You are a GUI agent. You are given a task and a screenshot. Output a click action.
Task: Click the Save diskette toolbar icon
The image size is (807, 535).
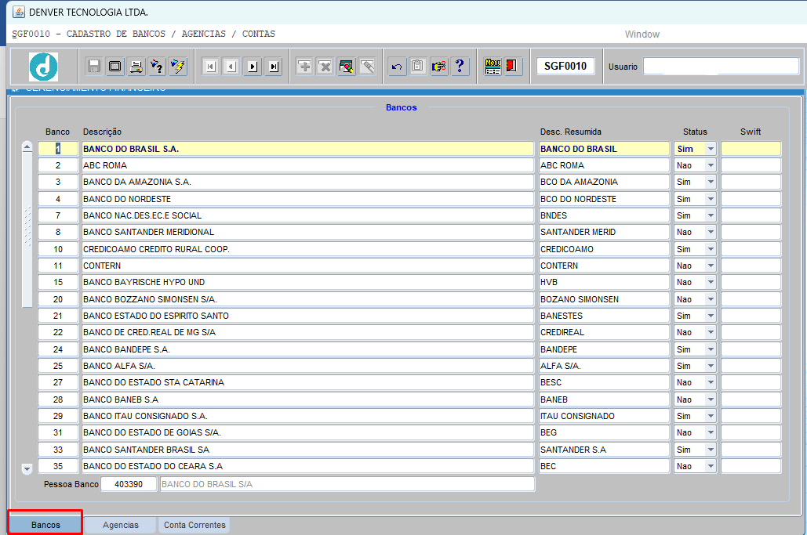click(94, 67)
